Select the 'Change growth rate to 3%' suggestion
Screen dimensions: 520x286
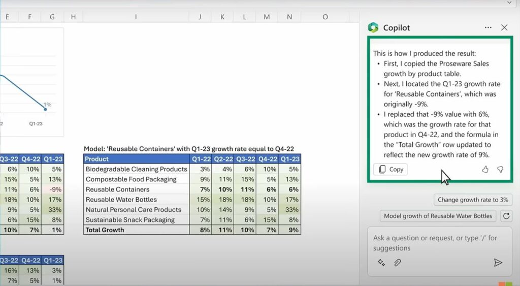tap(473, 200)
